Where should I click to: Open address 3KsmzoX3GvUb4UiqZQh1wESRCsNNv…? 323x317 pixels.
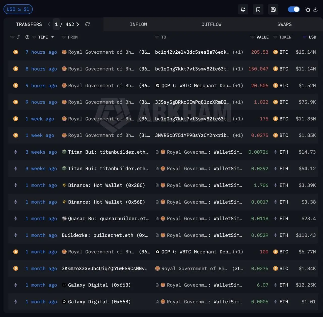pos(105,268)
